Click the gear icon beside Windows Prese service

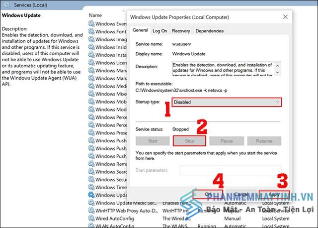tap(91, 133)
